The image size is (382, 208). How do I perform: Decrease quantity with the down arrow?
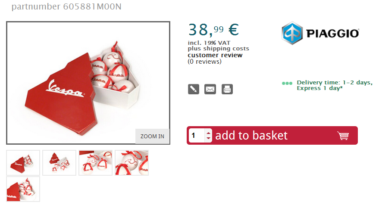(208, 138)
